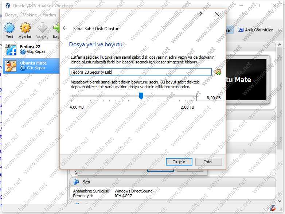
Task: Click the disk file name field
Action: (x=141, y=72)
